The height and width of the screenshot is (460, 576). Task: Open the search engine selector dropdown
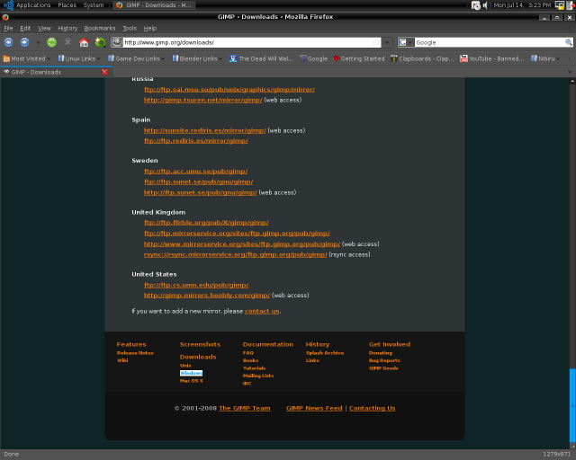(406, 42)
